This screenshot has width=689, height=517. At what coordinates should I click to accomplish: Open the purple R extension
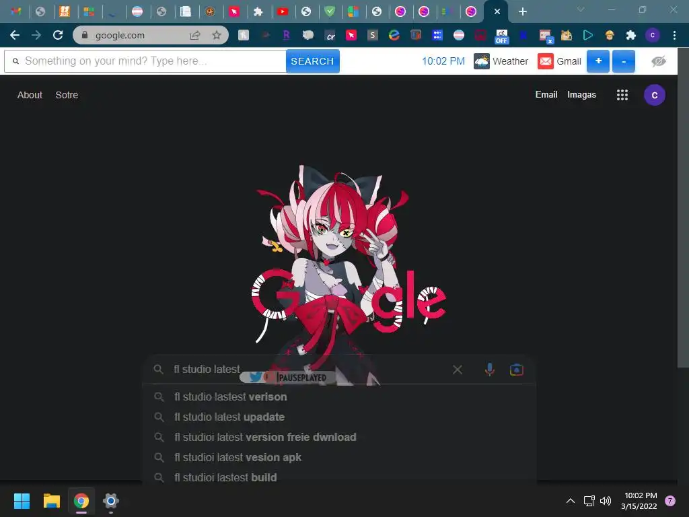coord(286,35)
